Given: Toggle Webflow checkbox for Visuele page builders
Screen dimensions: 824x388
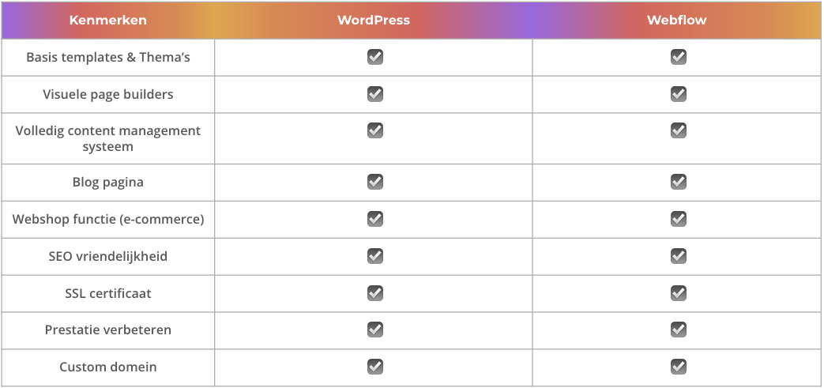Looking at the screenshot, I should (678, 93).
